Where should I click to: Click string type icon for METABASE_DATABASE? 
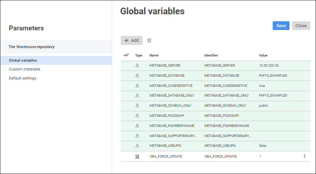(x=137, y=75)
